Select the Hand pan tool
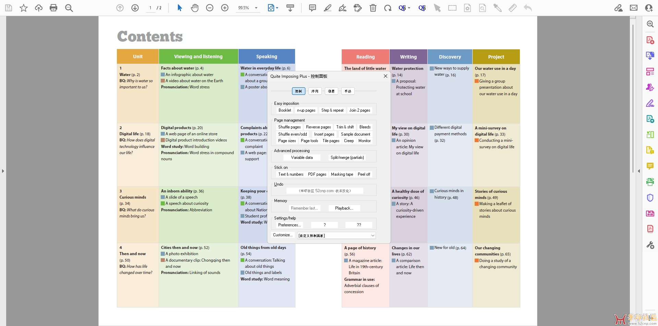Image resolution: width=658 pixels, height=326 pixels. (195, 8)
